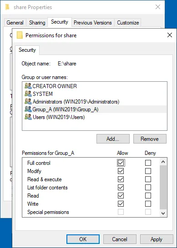Screen dimensions: 177x248
Task: Click the Remove button
Action: pyautogui.click(x=150, y=139)
